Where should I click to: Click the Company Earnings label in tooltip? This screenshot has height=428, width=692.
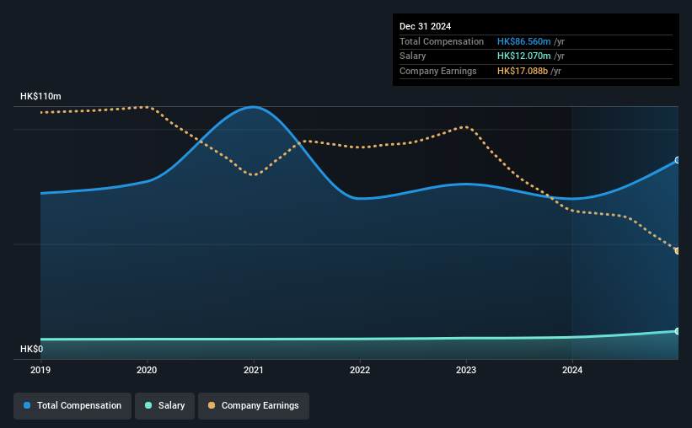[x=437, y=71]
